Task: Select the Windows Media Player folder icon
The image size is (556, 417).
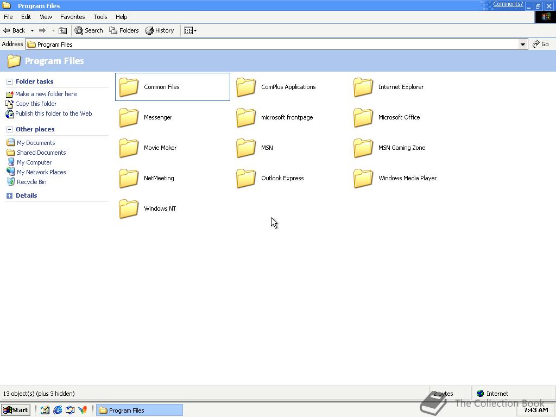Action: [363, 178]
